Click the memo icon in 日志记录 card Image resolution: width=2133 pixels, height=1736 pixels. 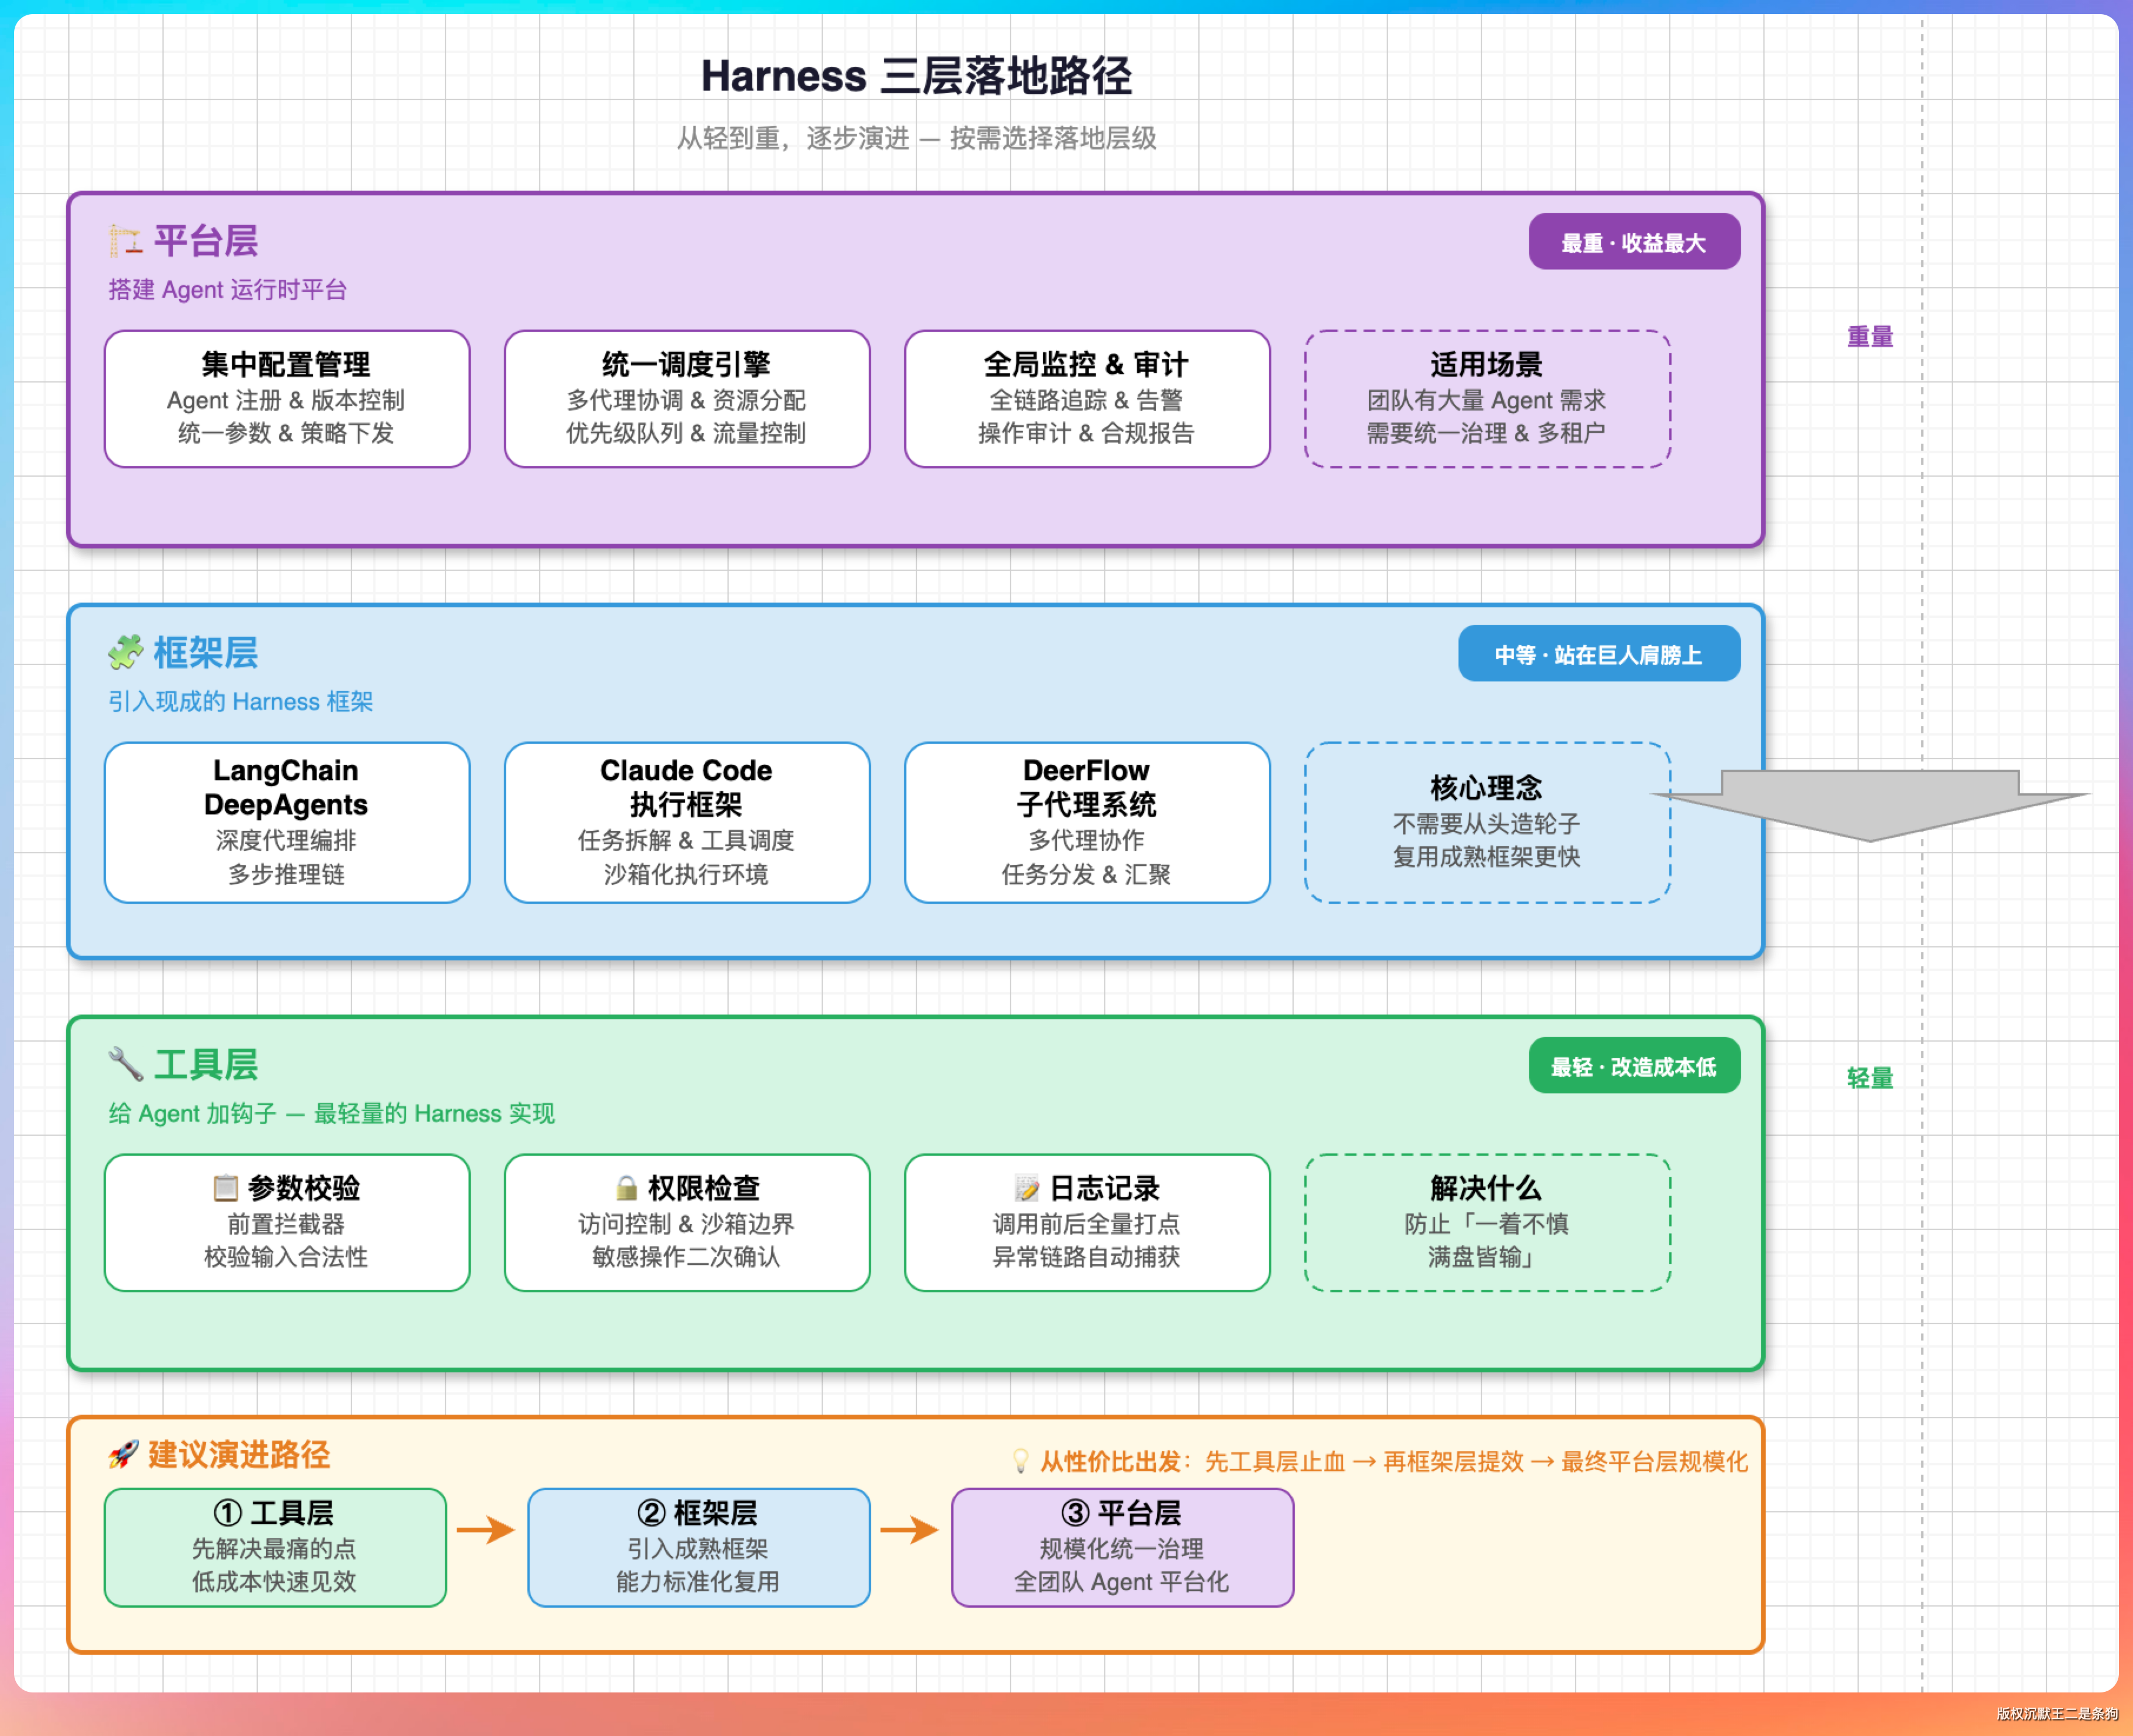1026,1188
